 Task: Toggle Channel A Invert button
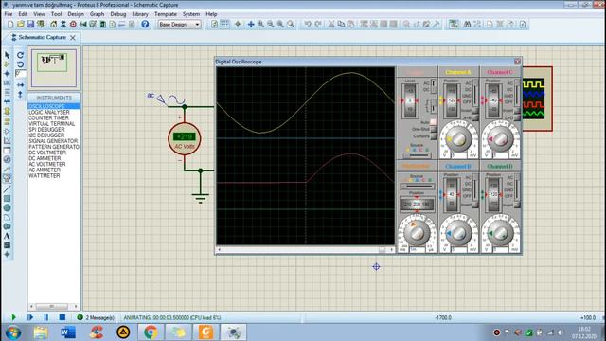(475, 111)
